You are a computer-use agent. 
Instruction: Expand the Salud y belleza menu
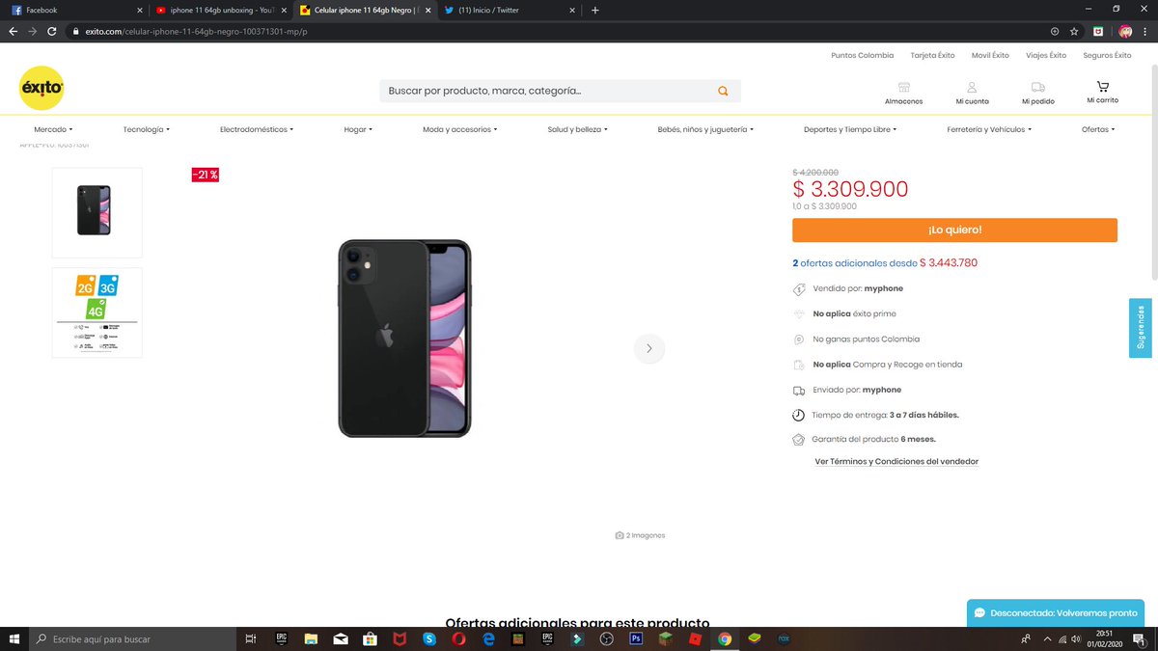point(577,129)
